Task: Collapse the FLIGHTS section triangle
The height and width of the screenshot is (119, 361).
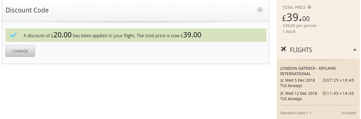Action: 355,50
